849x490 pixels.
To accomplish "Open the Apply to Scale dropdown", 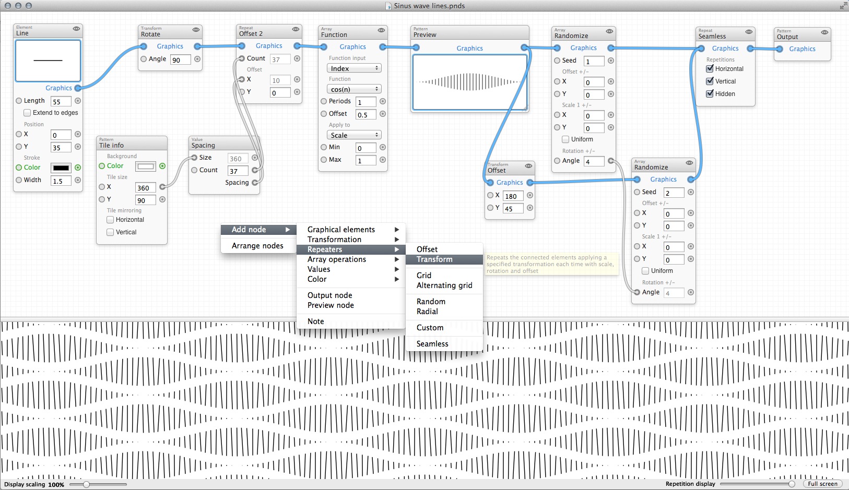I will (x=354, y=135).
